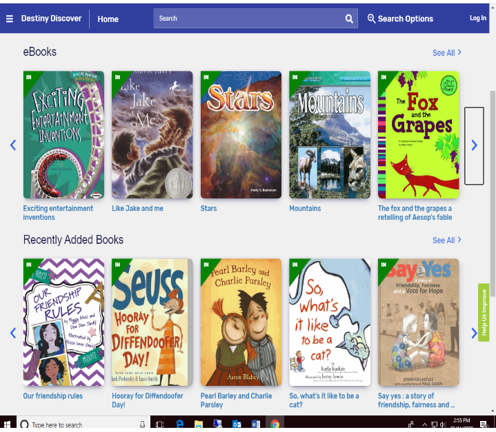Screen dimensions: 496x432
Task: Open Search Options
Action: point(400,19)
